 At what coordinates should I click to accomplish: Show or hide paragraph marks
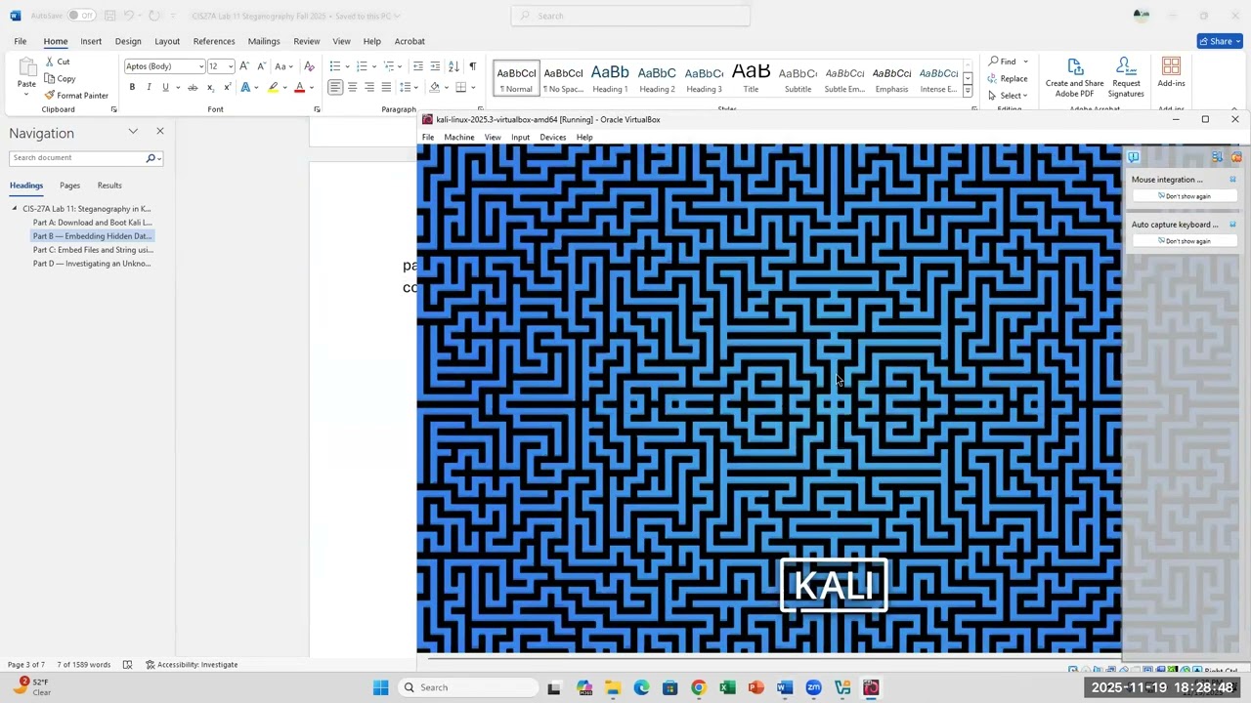(472, 65)
